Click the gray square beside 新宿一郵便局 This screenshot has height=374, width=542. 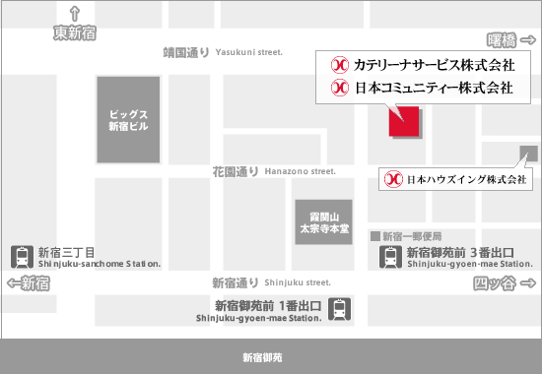click(x=375, y=236)
